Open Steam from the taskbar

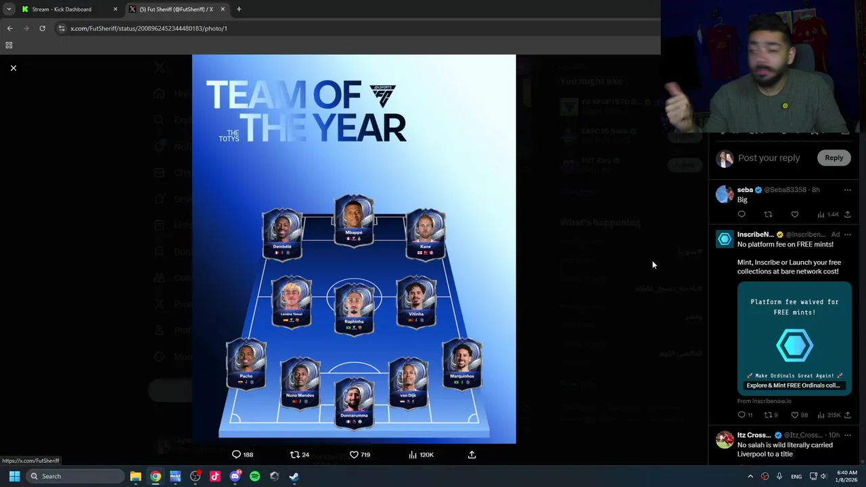click(294, 476)
